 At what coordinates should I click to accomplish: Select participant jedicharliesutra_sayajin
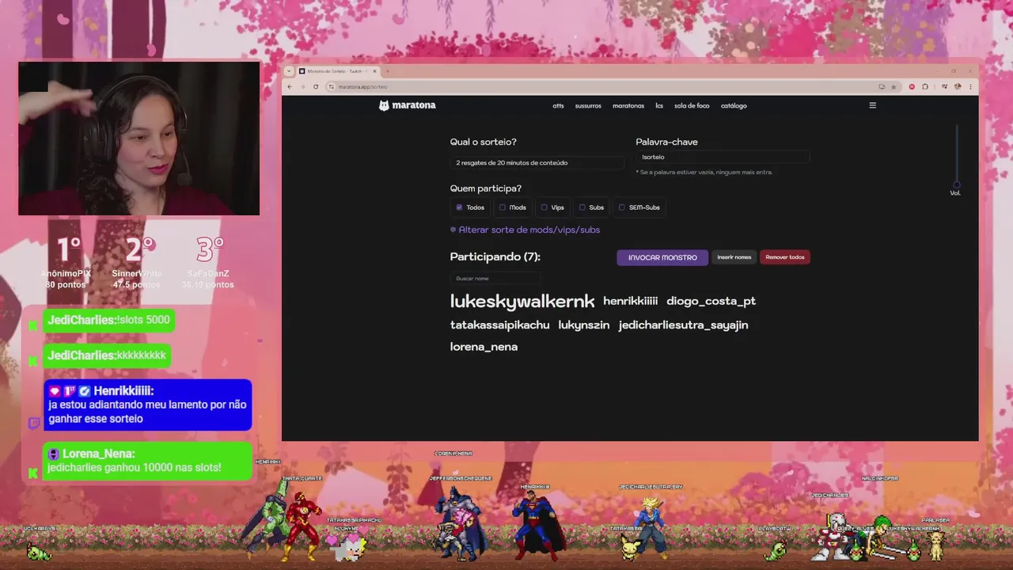click(x=683, y=325)
